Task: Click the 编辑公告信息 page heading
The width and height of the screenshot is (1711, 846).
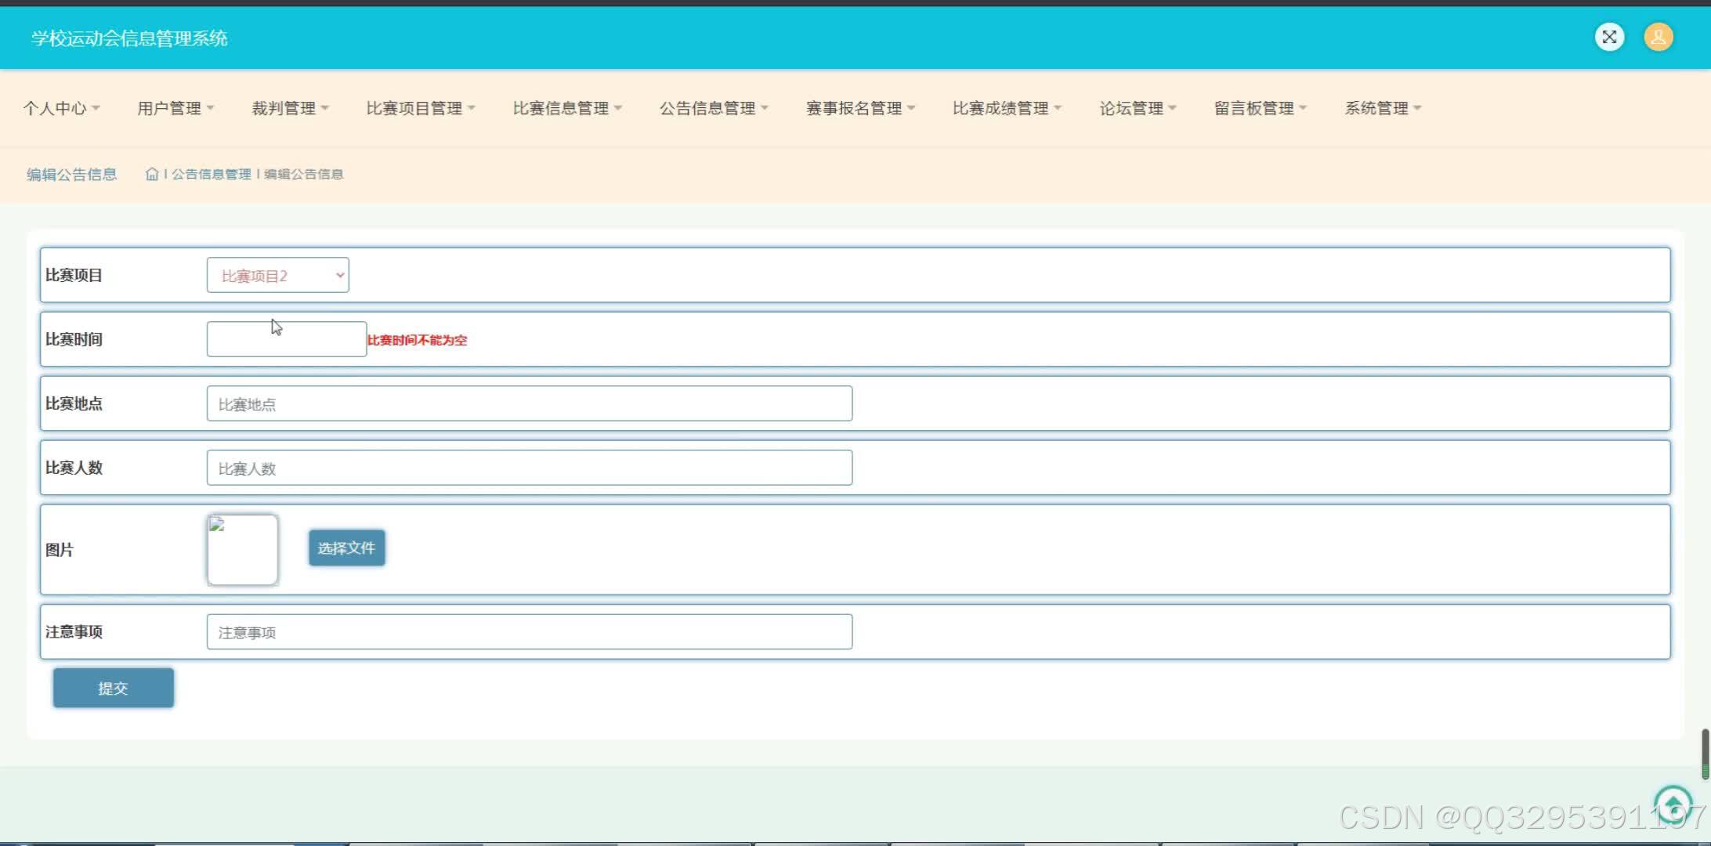Action: (72, 174)
